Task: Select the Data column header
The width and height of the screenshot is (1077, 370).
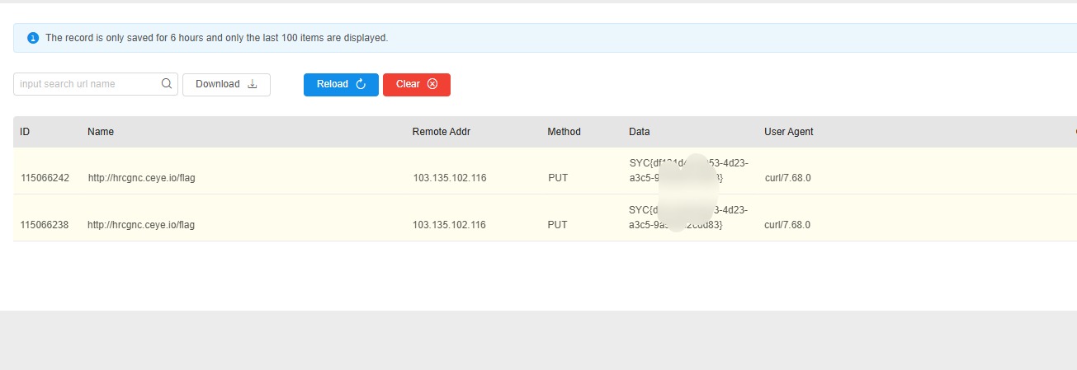Action: [639, 132]
